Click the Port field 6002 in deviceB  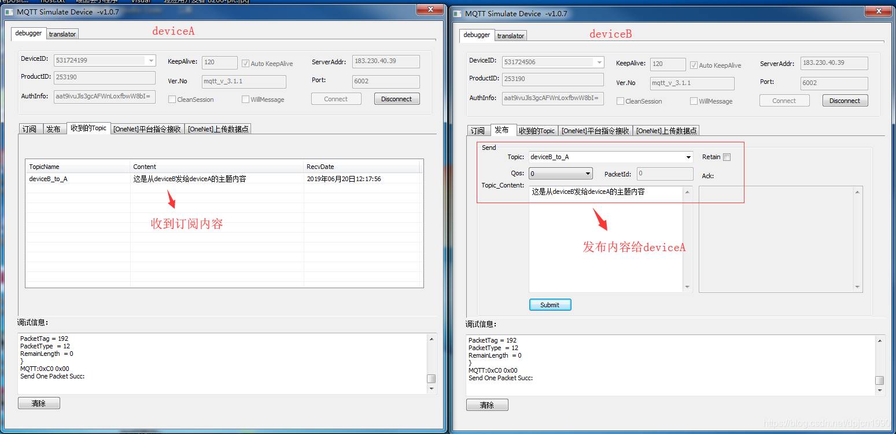(834, 83)
